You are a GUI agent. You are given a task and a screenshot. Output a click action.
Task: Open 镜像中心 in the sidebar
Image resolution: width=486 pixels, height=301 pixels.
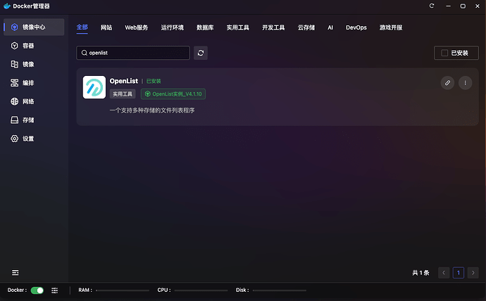point(34,27)
